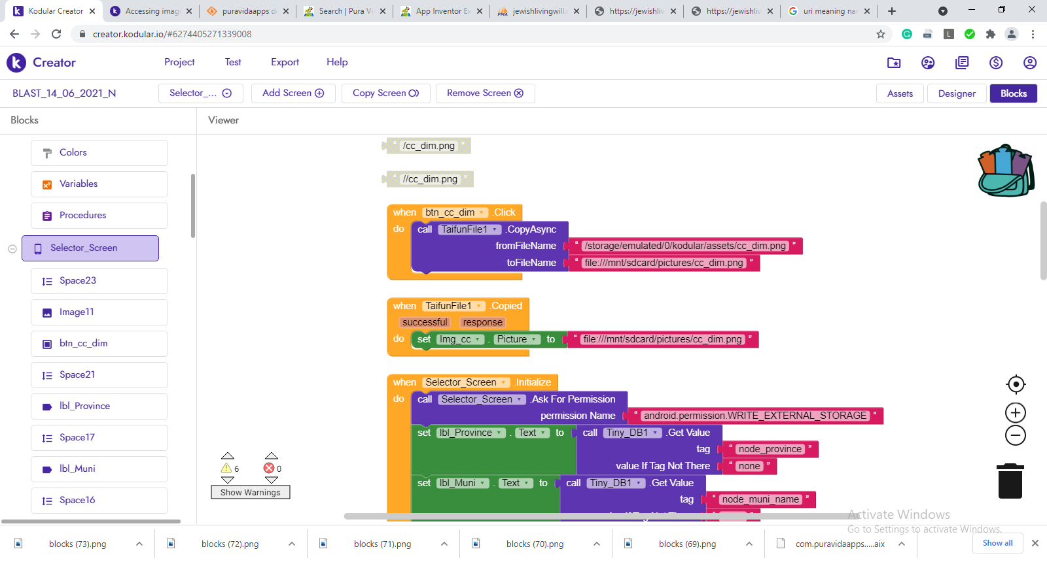Select lbl_Province in the blocks tree
1047x562 pixels.
(99, 406)
